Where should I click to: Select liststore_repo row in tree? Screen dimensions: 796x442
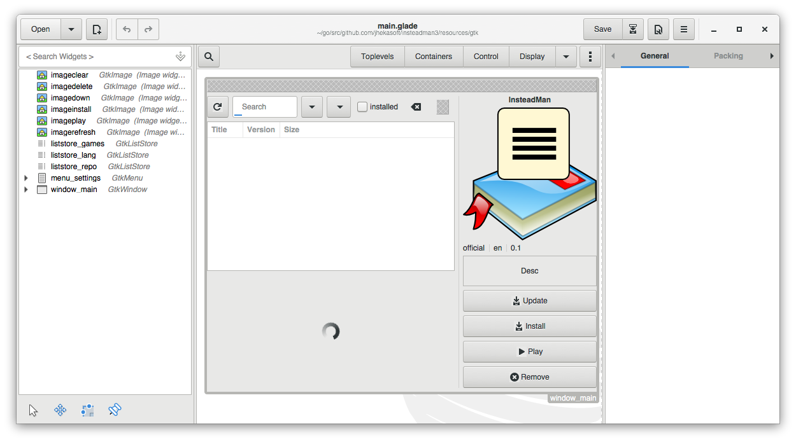pos(105,167)
